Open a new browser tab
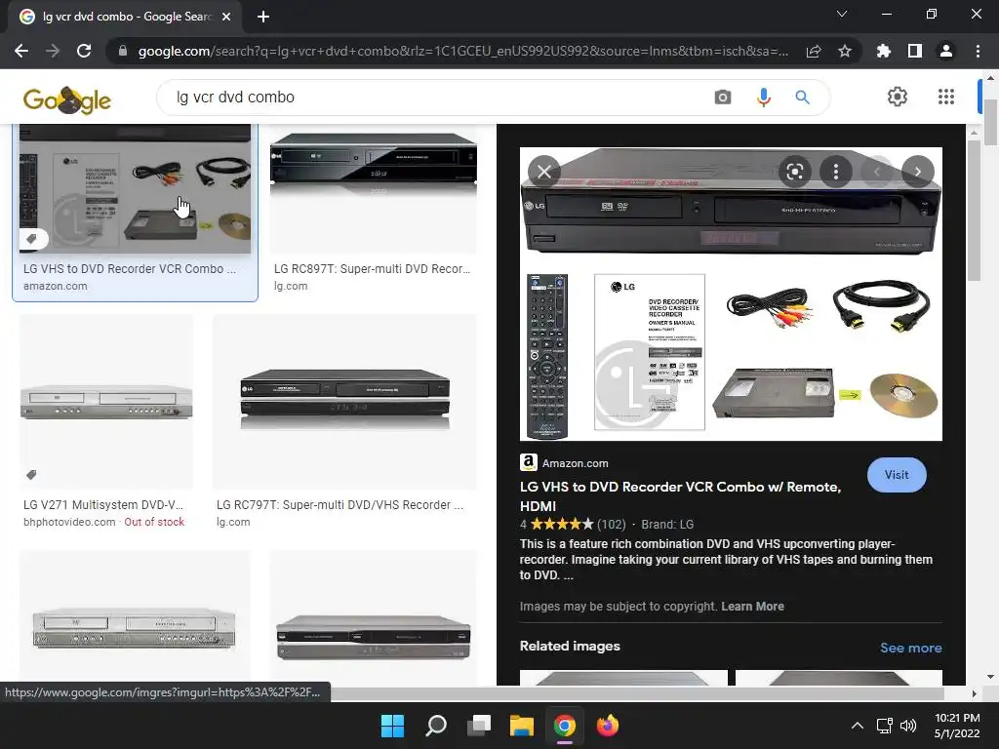This screenshot has width=999, height=749. [x=263, y=17]
